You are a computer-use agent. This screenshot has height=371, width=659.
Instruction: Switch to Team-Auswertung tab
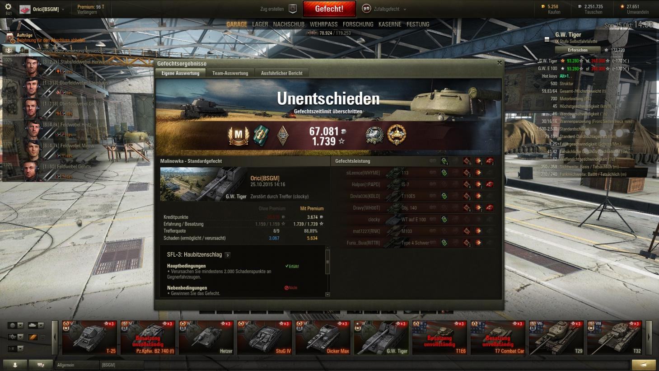[230, 73]
